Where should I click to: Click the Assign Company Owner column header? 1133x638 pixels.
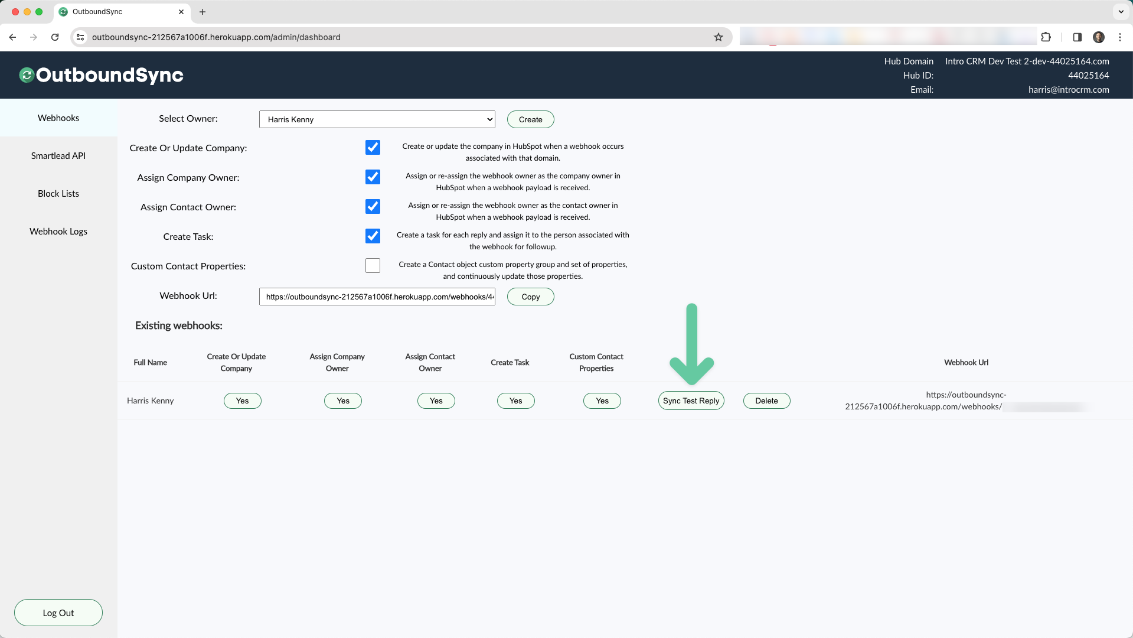pyautogui.click(x=337, y=363)
